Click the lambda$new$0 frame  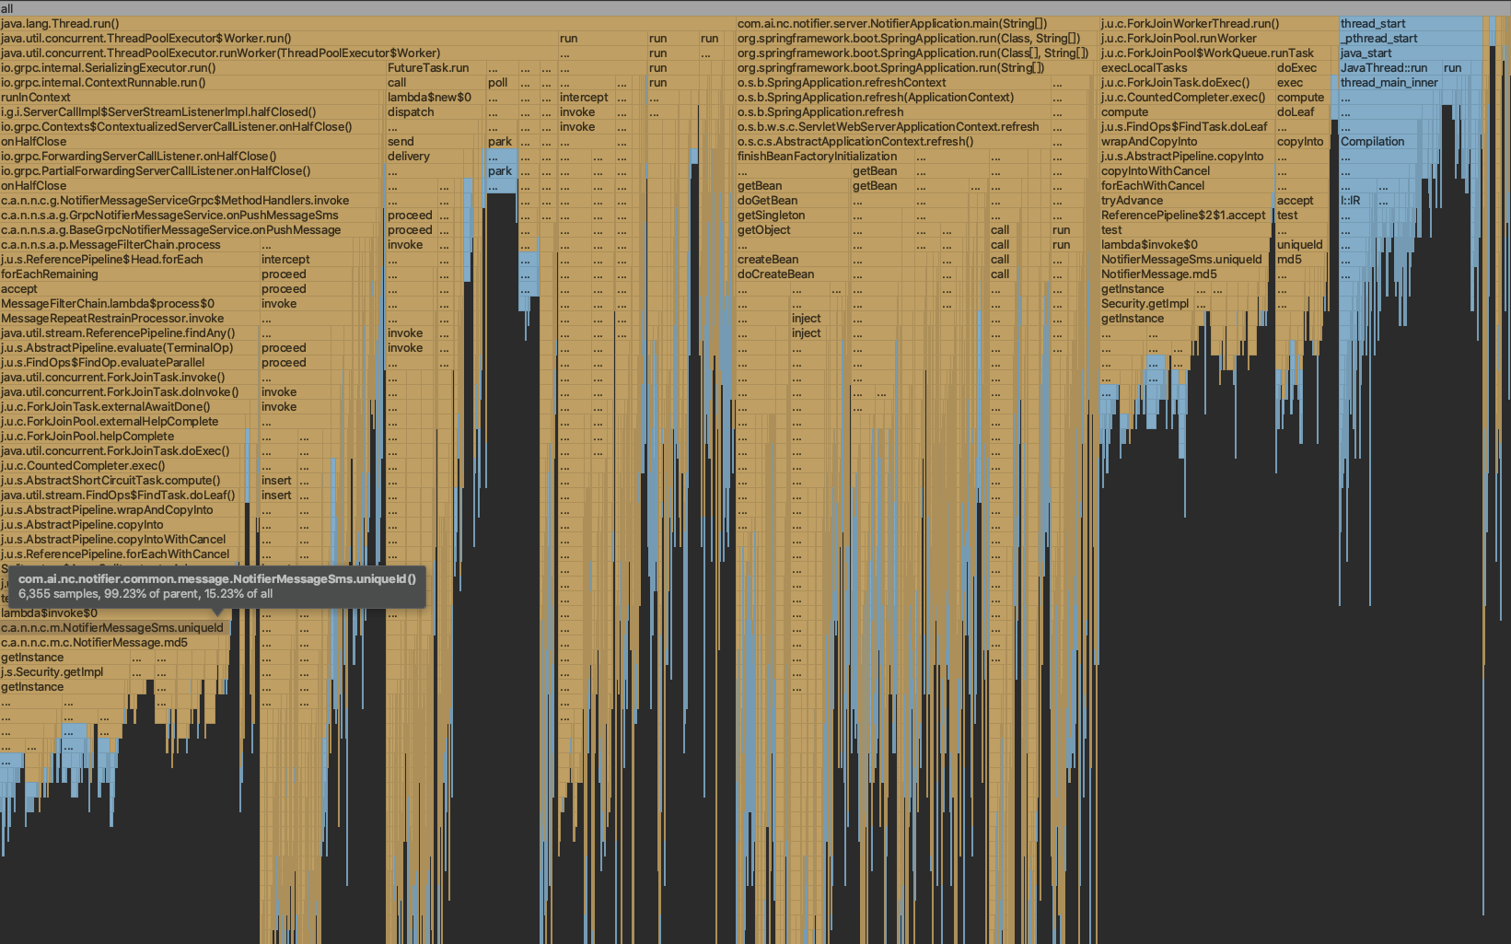pos(436,97)
